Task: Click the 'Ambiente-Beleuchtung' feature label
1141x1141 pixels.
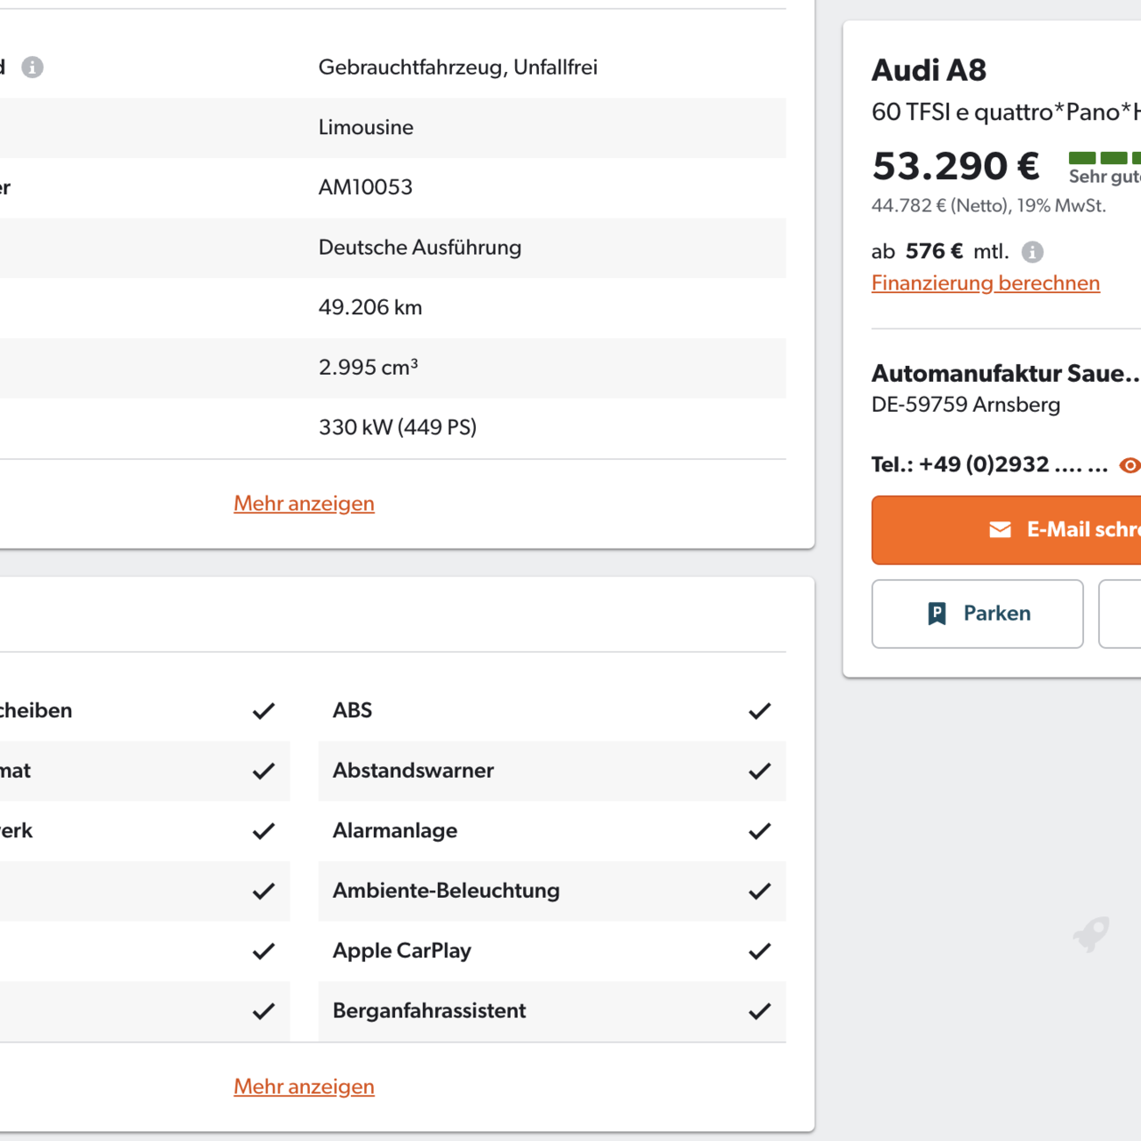Action: (446, 891)
